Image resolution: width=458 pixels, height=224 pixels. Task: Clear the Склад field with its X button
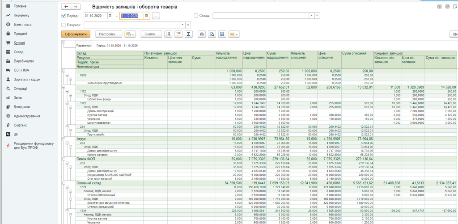coord(317,16)
